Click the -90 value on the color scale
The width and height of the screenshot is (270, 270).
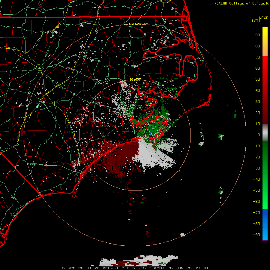256,235
